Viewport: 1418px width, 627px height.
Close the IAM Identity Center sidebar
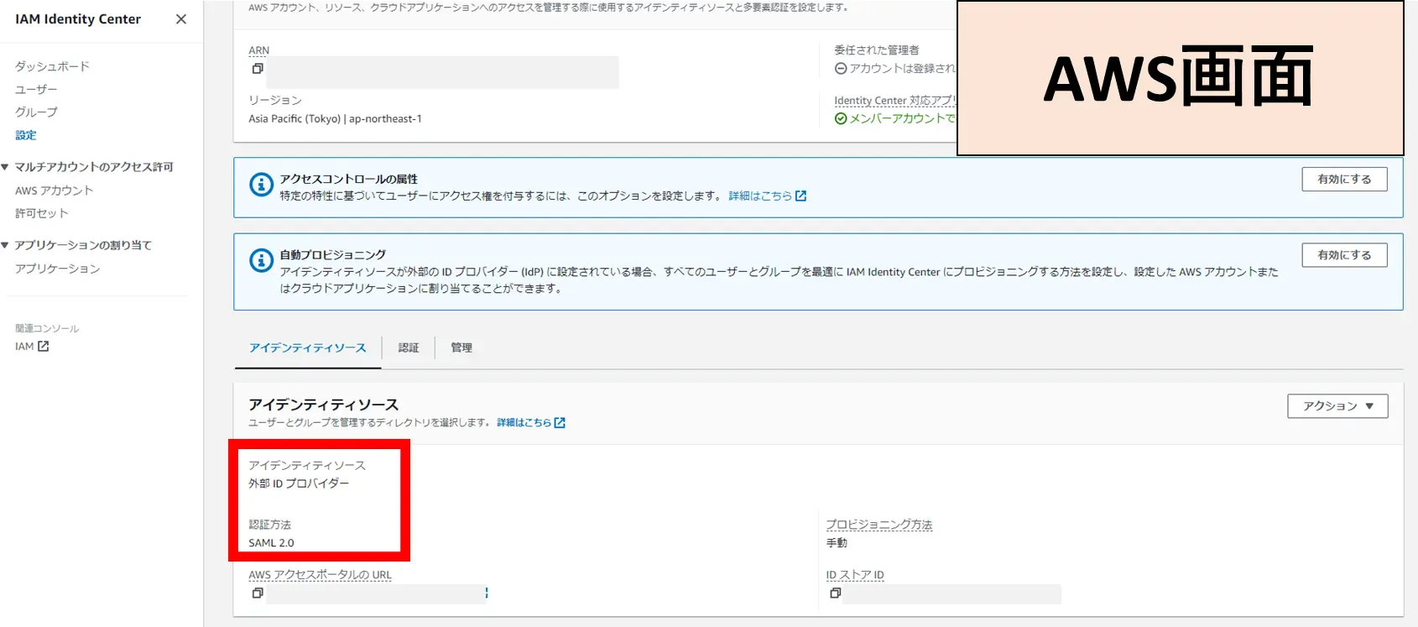point(181,19)
